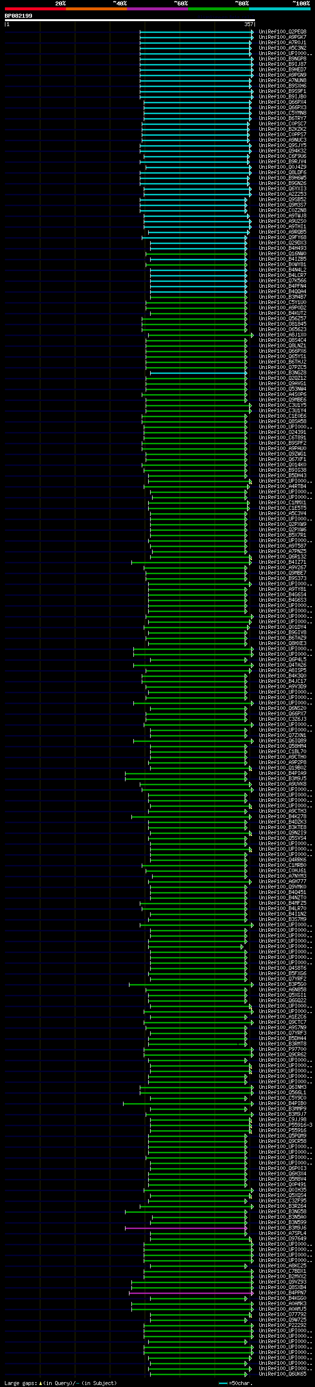Click the purple alignment bar for B4PPN7

coord(190,1293)
